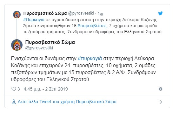The image size is (192, 114).
Task: Click the main tweet text about Λεύκαρα Κοζάνης
Action: (83, 69)
